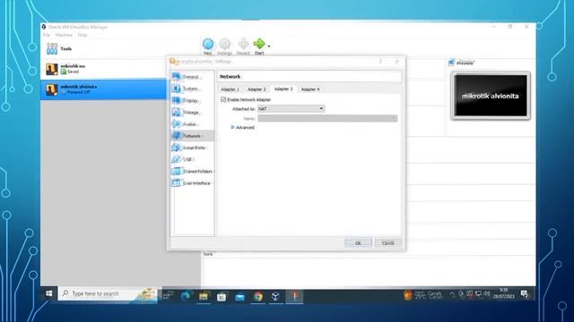574x322 pixels.
Task: Switch to the Adapter 1 tab
Action: [230, 89]
